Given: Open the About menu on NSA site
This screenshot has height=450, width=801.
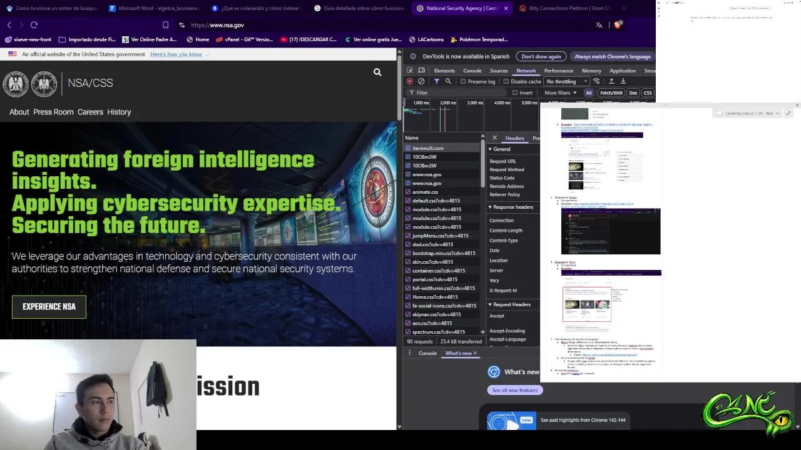Looking at the screenshot, I should click(19, 112).
